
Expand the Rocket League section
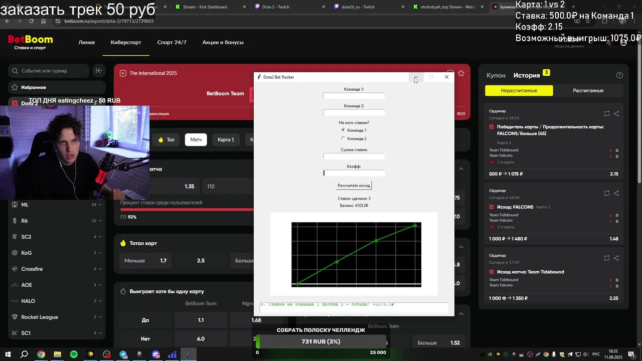[100, 317]
